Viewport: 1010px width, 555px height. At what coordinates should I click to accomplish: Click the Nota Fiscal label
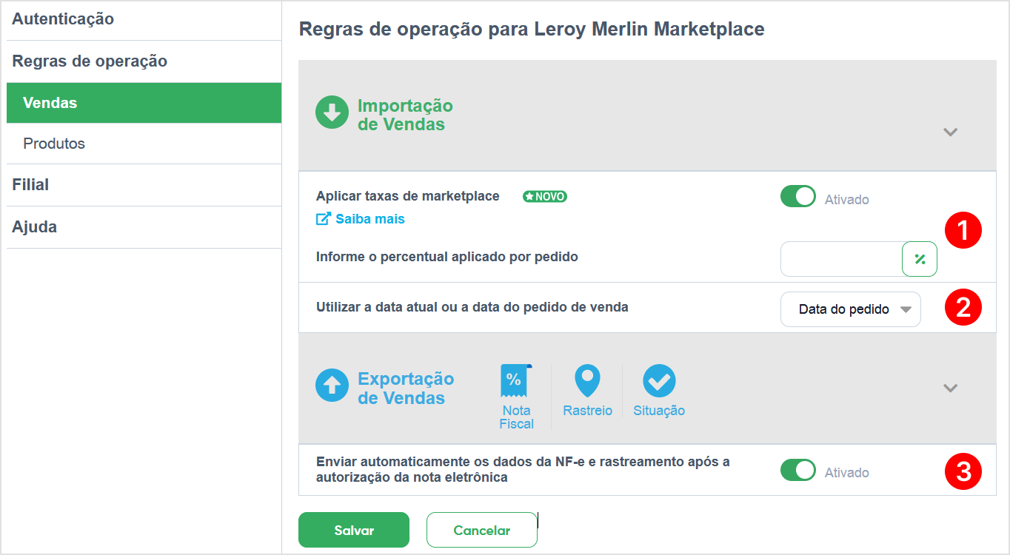click(x=516, y=417)
